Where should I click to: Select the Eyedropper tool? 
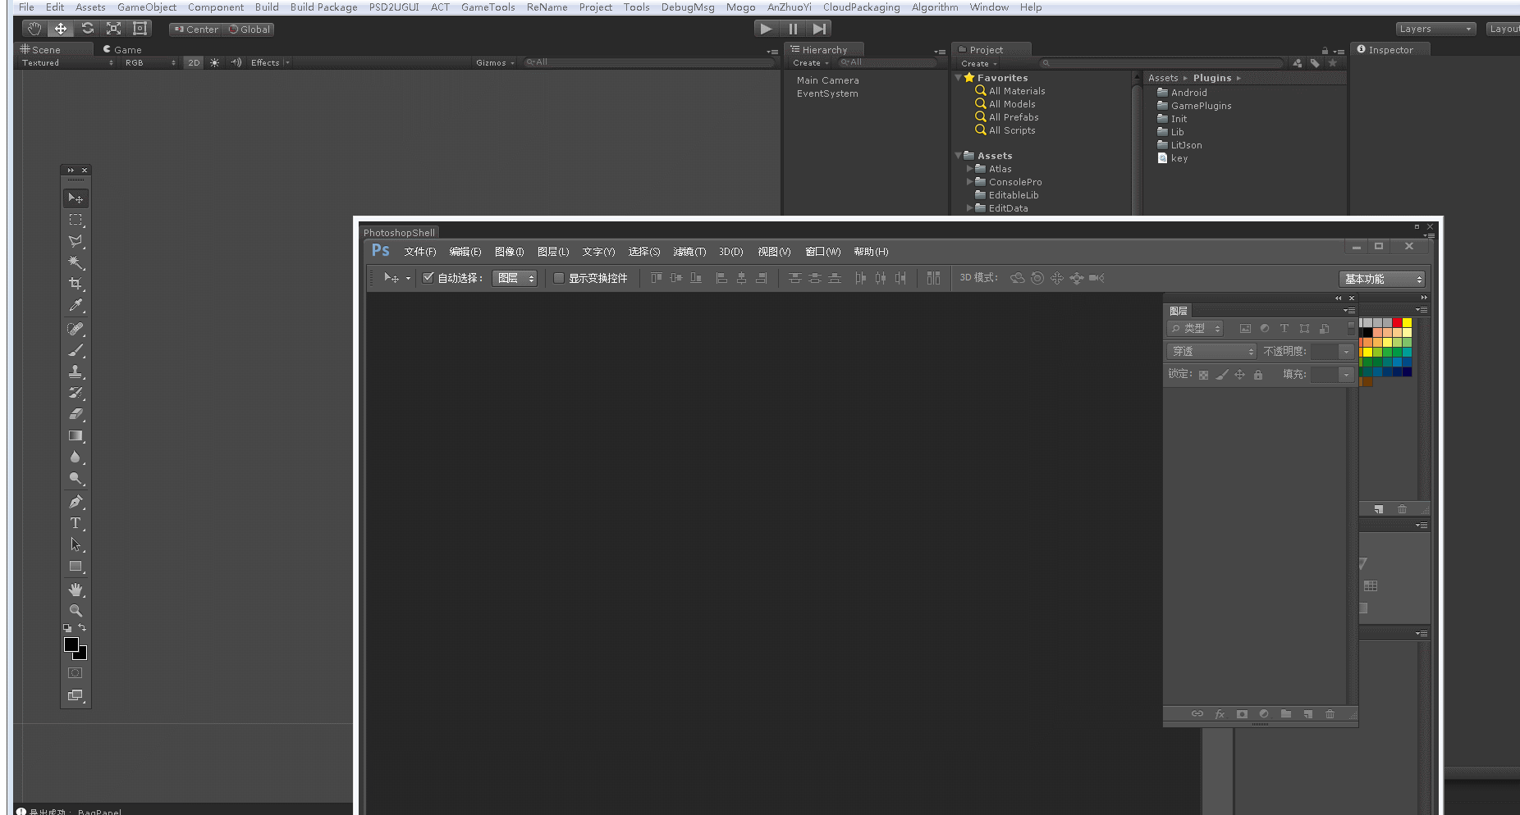(x=76, y=306)
